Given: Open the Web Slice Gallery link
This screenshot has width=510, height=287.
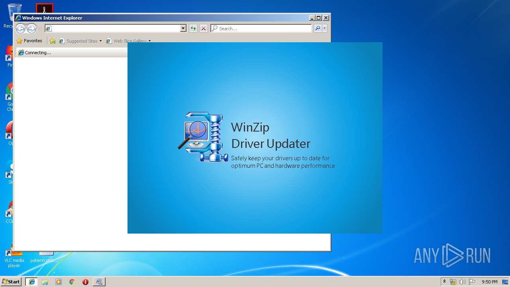Looking at the screenshot, I should click(x=128, y=41).
